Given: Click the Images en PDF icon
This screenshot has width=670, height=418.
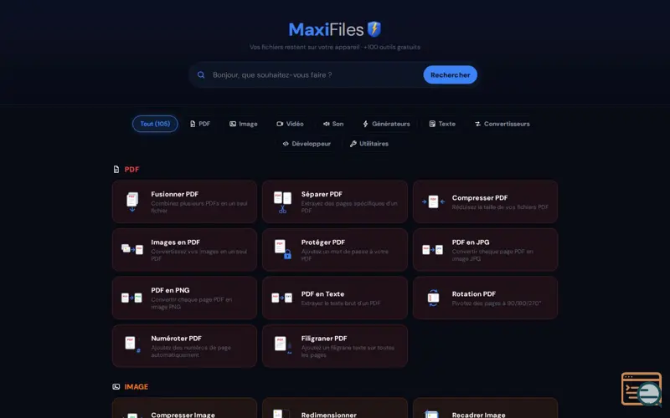Looking at the screenshot, I should (x=132, y=249).
